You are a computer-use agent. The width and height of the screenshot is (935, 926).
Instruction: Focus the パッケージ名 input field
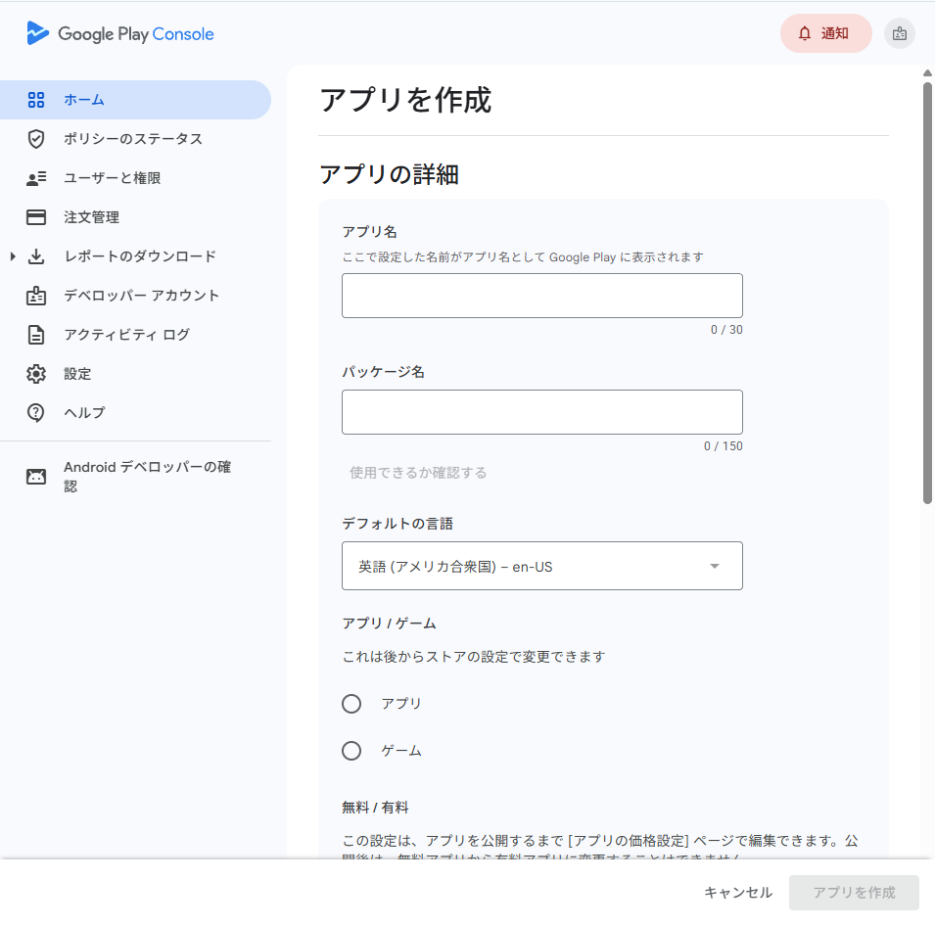point(542,412)
